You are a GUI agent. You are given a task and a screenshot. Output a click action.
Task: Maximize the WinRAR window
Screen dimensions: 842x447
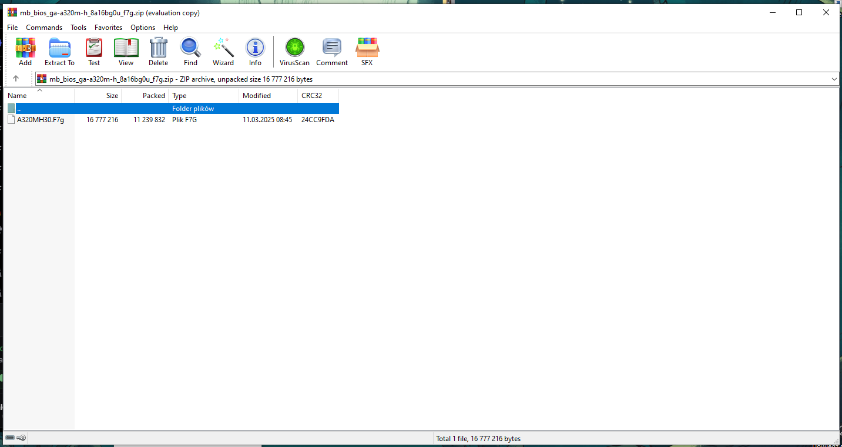(x=799, y=12)
